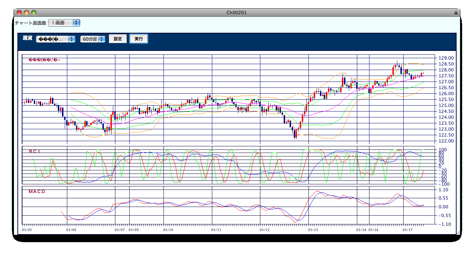This screenshot has height=254, width=474.
Task: Click the チャート画面数 label
Action: (x=30, y=23)
